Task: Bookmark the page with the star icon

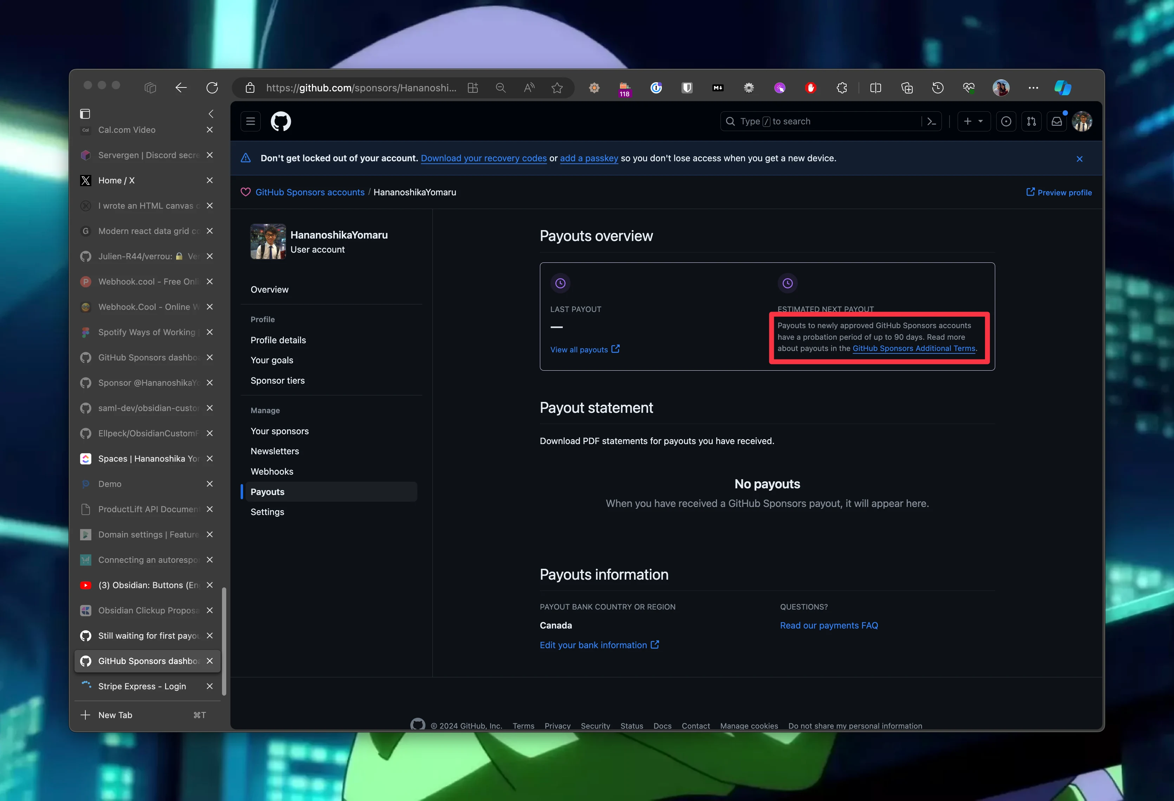Action: pyautogui.click(x=557, y=88)
